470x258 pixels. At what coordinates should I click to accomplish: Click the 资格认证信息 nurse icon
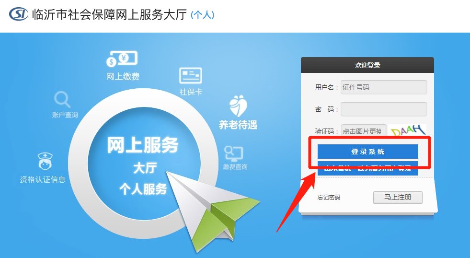45,161
